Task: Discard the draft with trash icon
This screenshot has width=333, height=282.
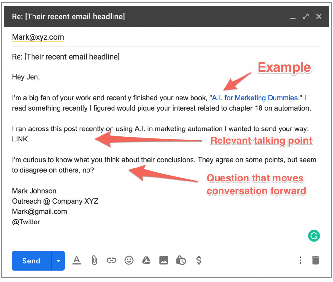Action: 315,260
